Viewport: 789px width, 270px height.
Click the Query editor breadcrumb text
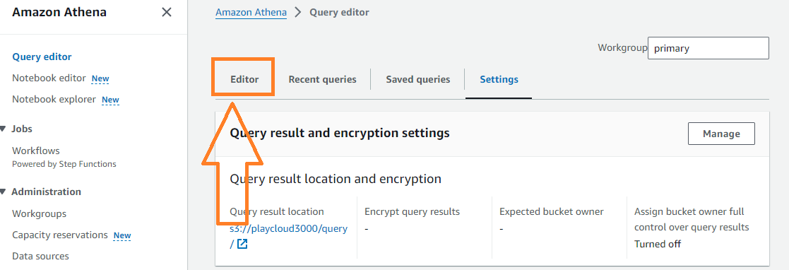pos(339,13)
